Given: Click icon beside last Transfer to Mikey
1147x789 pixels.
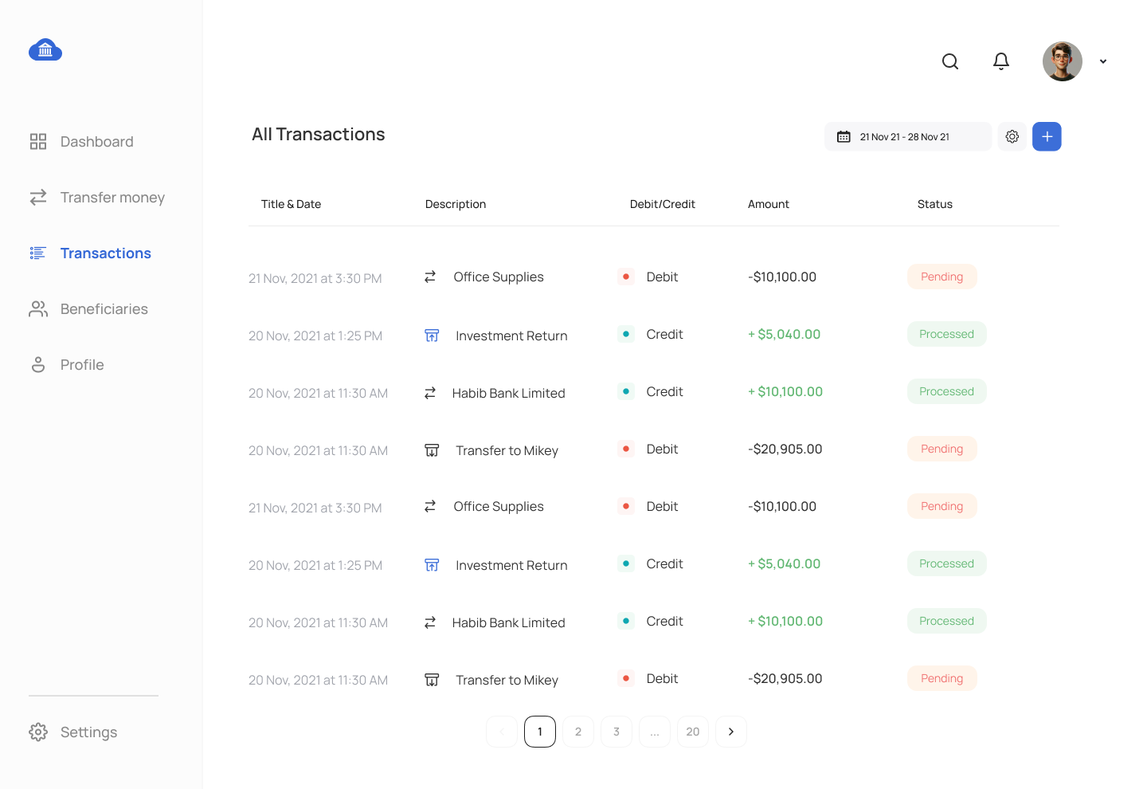Looking at the screenshot, I should (432, 680).
